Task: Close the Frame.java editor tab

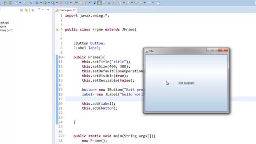Action: point(74,10)
